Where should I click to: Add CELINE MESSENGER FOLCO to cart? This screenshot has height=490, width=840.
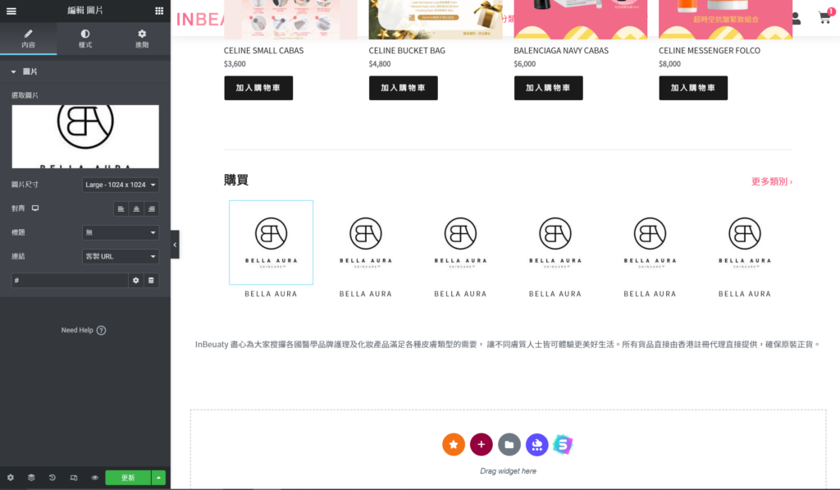693,88
